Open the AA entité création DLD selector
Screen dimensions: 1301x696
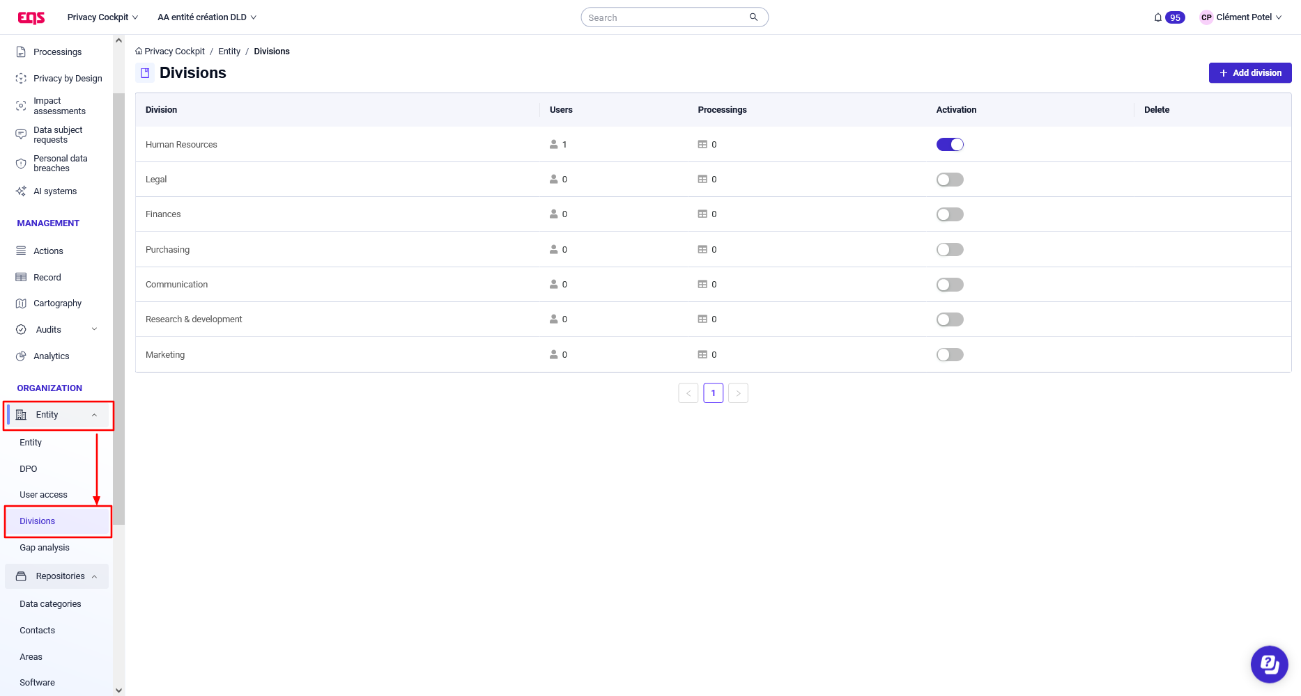(207, 17)
